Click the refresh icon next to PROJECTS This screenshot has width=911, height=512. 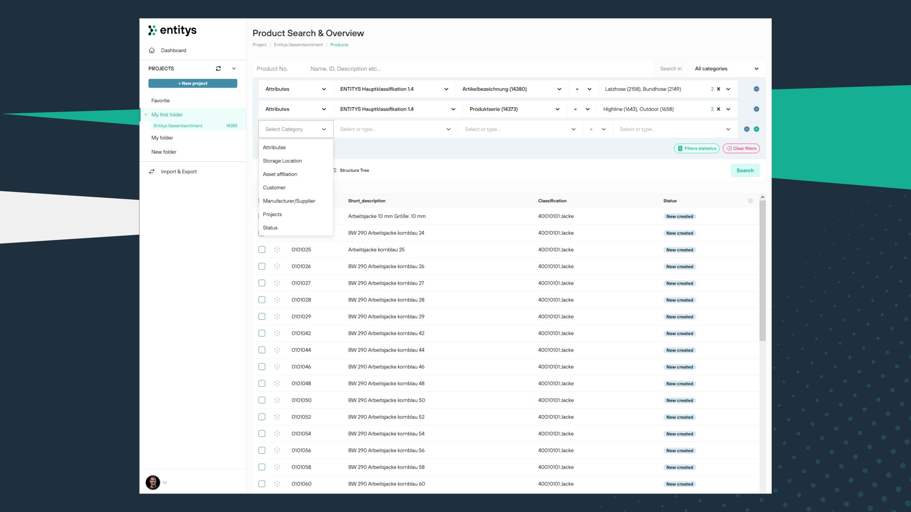218,68
